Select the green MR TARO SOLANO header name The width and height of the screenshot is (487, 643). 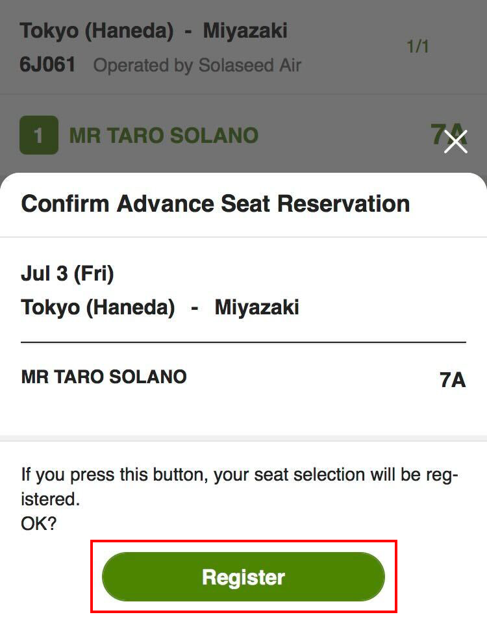click(x=164, y=135)
